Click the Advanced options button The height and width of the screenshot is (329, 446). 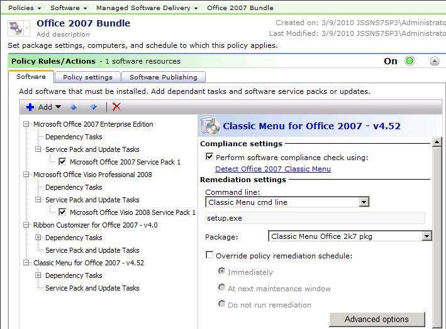[x=377, y=319]
